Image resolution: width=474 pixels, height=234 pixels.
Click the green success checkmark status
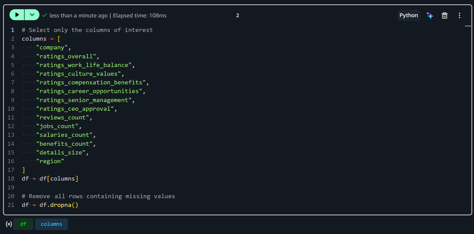45,15
